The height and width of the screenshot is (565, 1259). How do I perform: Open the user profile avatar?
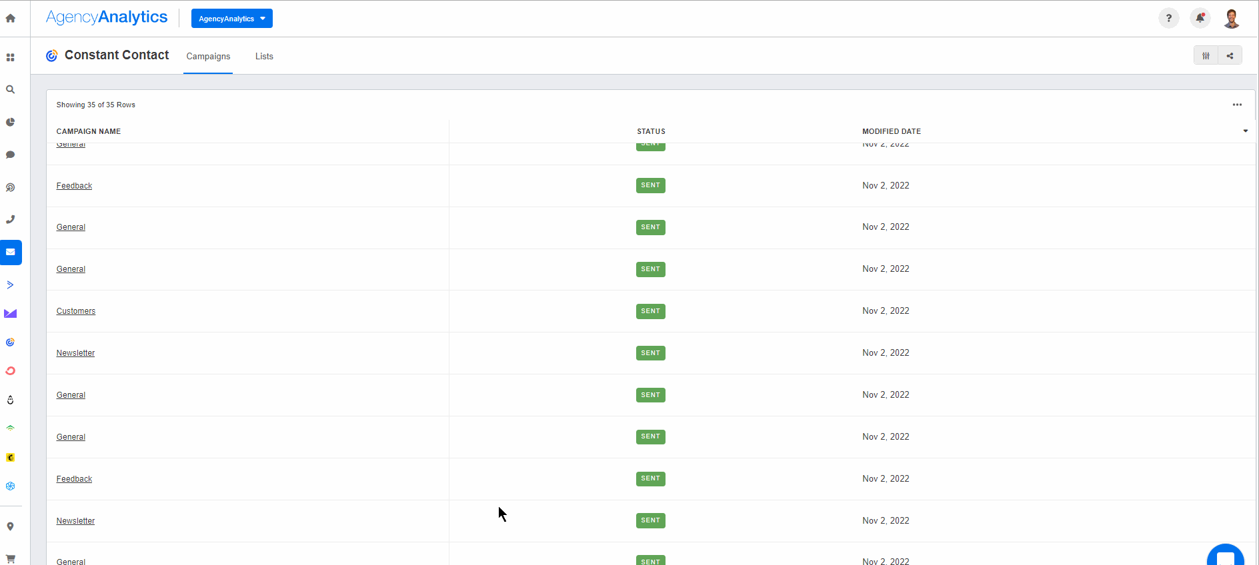(x=1231, y=19)
